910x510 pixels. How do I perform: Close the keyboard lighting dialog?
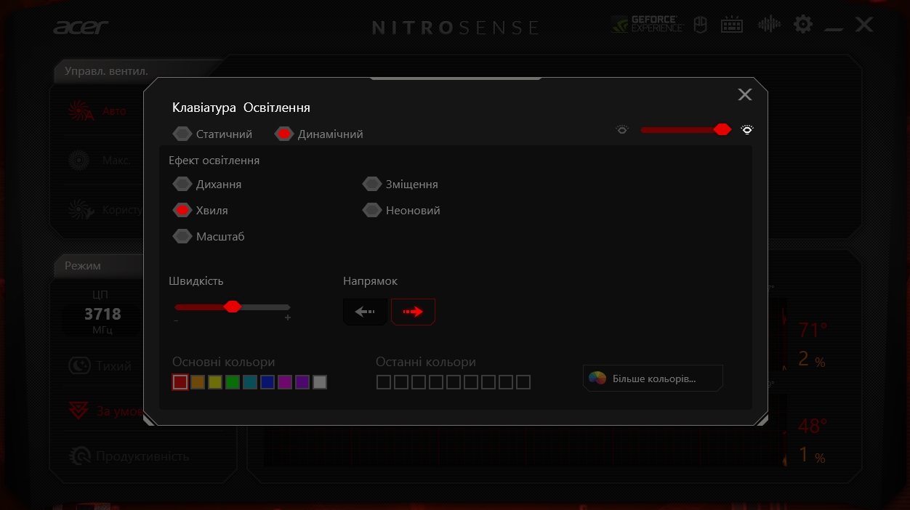[x=744, y=94]
